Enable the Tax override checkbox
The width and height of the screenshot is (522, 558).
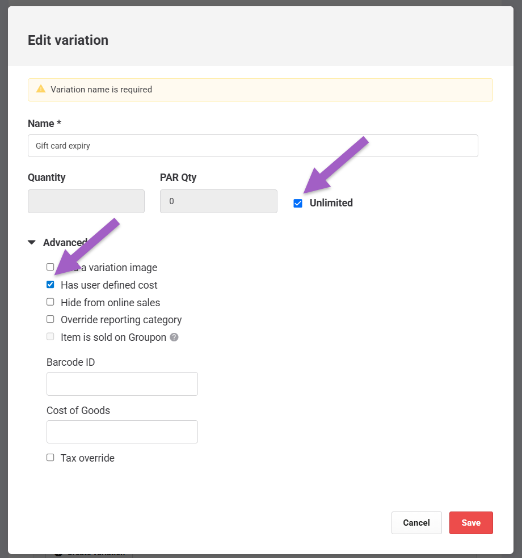(50, 458)
